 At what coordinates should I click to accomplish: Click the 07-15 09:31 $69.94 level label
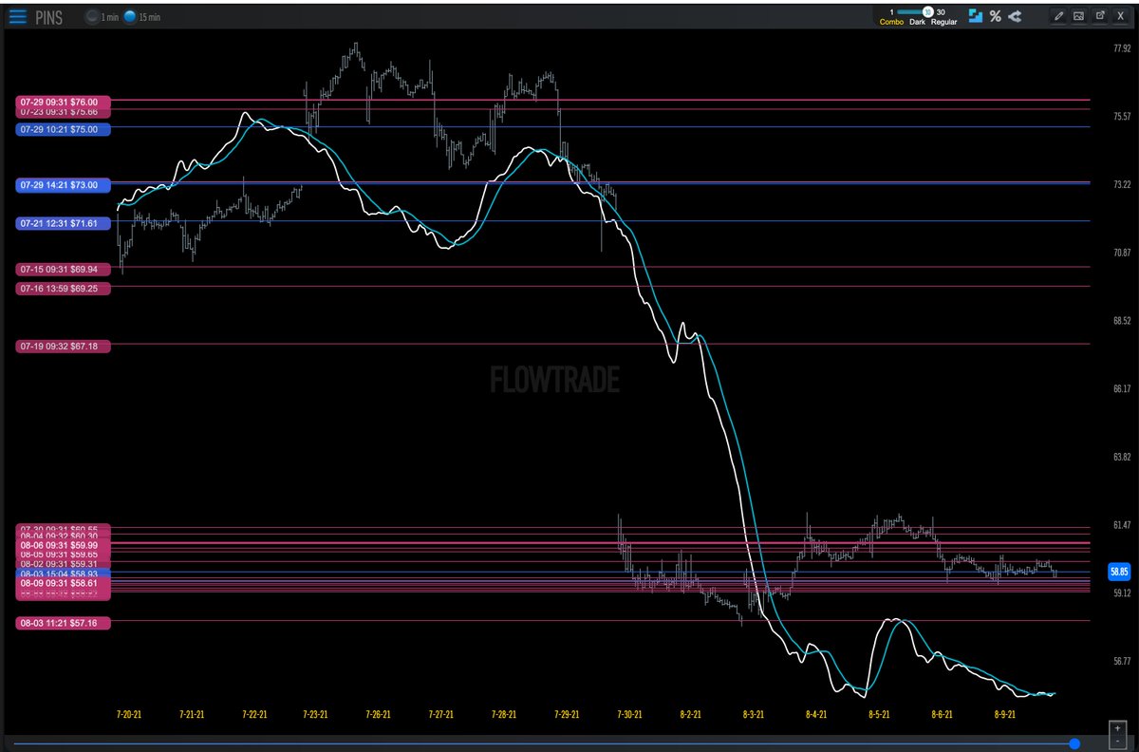click(x=64, y=270)
